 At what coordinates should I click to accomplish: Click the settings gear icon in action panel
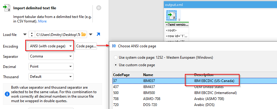click(x=98, y=8)
